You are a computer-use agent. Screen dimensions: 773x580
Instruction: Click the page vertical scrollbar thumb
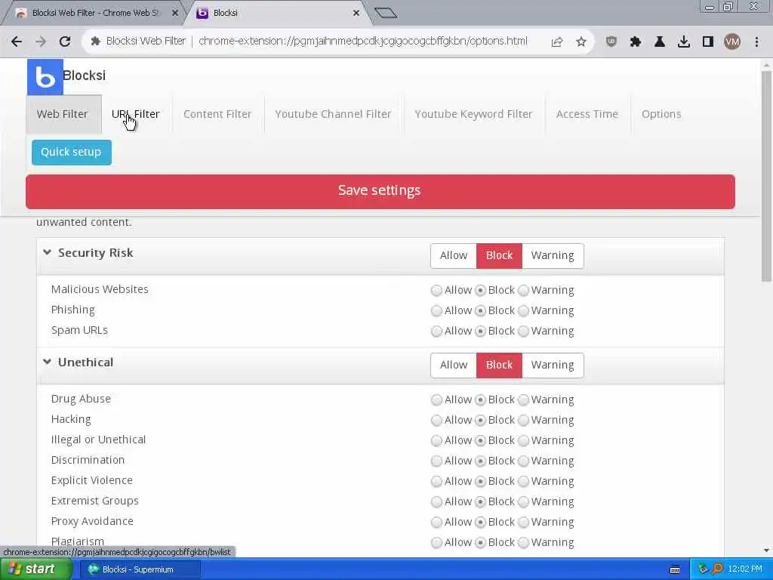click(x=766, y=175)
